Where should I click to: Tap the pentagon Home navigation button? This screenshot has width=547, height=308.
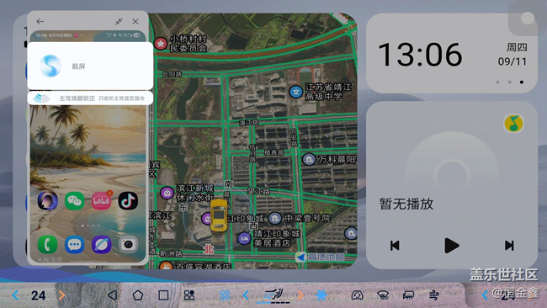tap(138, 295)
